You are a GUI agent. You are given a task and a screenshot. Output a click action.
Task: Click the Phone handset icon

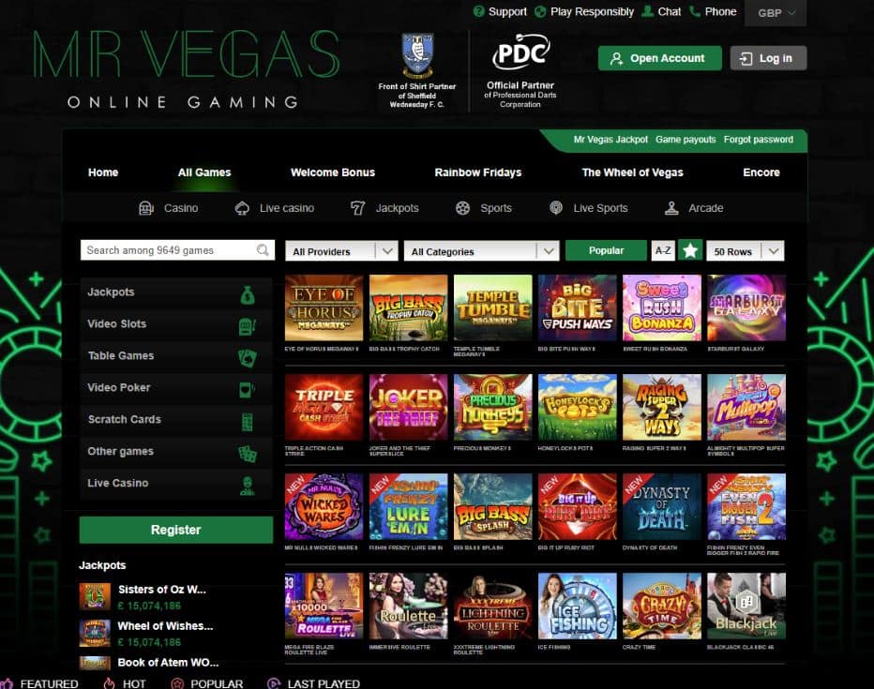pyautogui.click(x=695, y=11)
